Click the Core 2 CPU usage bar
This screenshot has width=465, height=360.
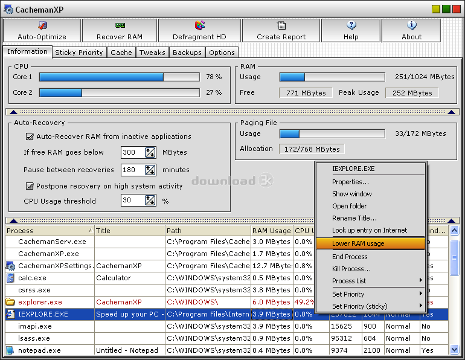[x=120, y=93]
